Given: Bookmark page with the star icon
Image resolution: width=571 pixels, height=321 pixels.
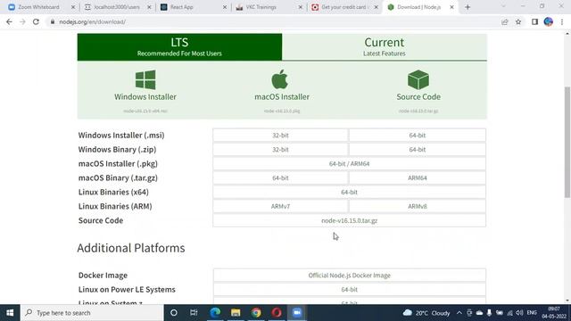Looking at the screenshot, I should pyautogui.click(x=518, y=21).
